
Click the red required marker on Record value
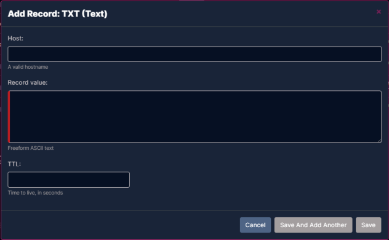9,117
